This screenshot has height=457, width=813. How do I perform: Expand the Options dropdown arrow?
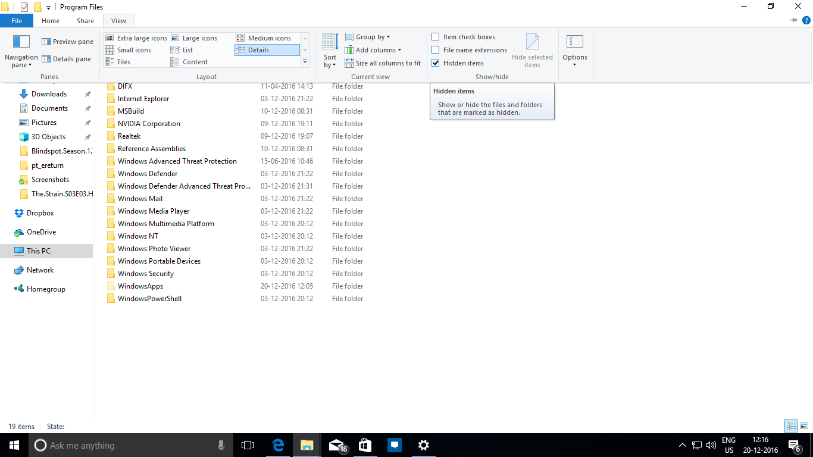click(x=575, y=64)
